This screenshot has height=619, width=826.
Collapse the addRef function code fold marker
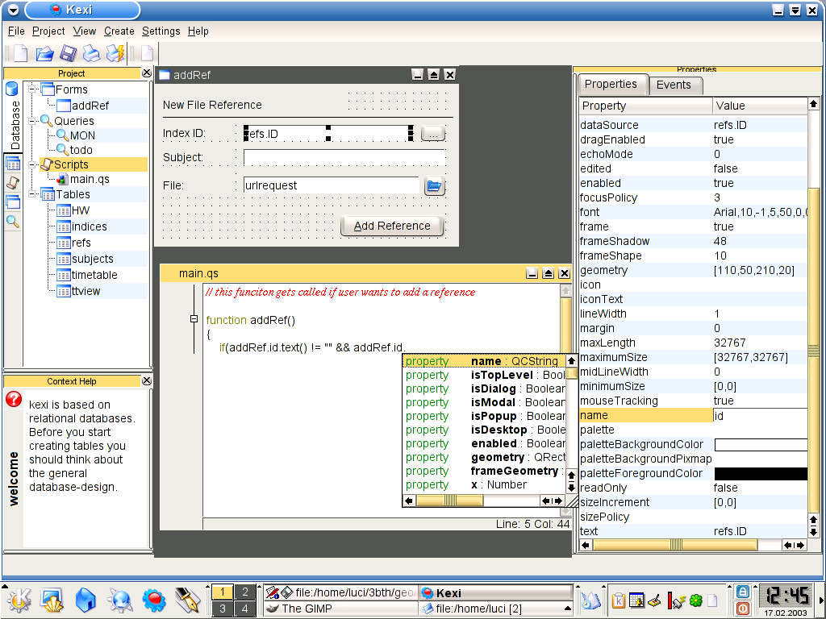pos(194,320)
